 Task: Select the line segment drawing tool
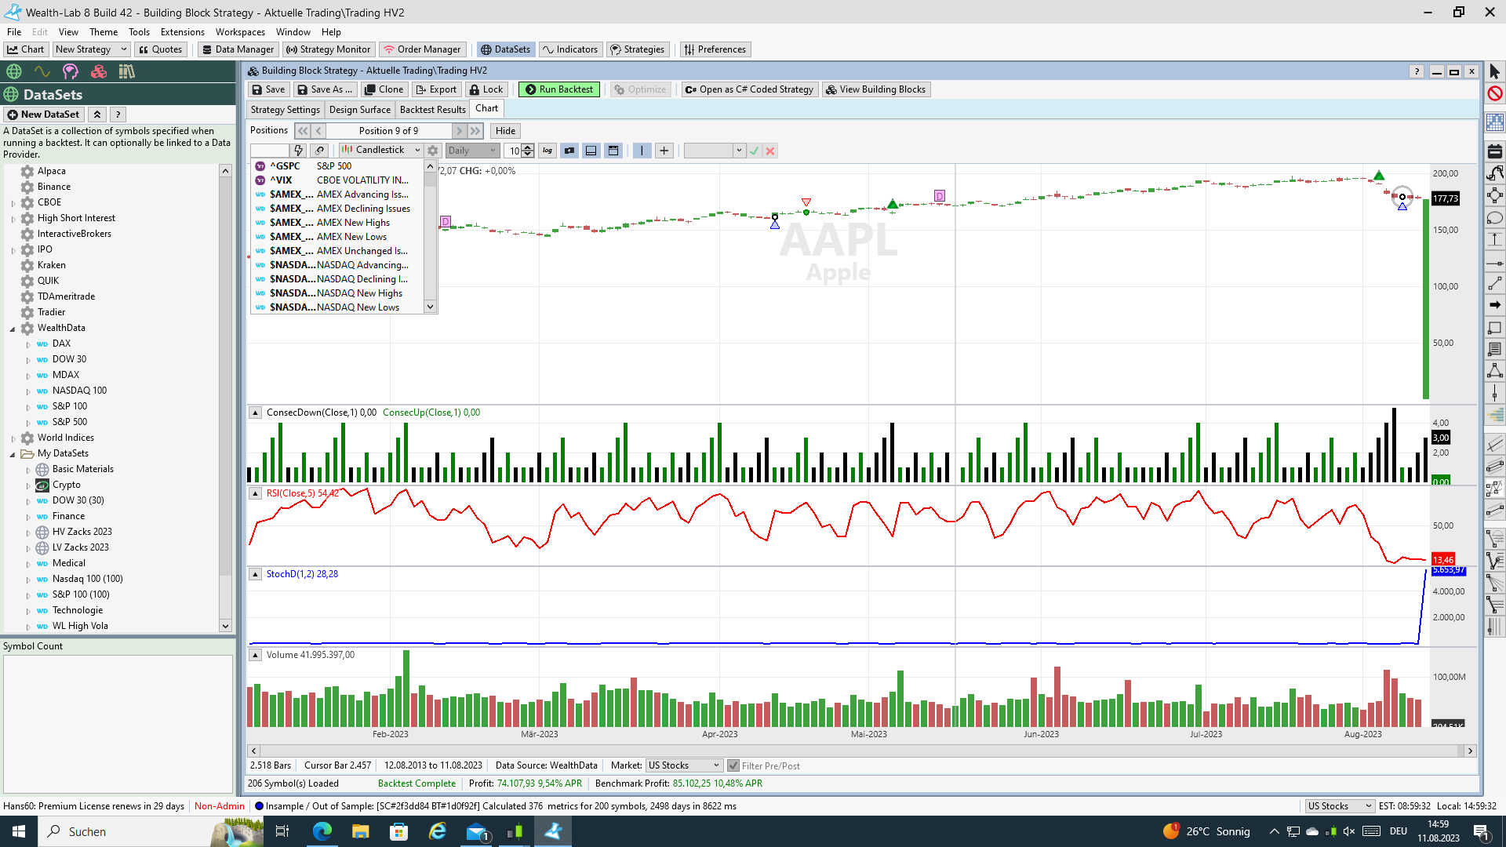point(1494,283)
